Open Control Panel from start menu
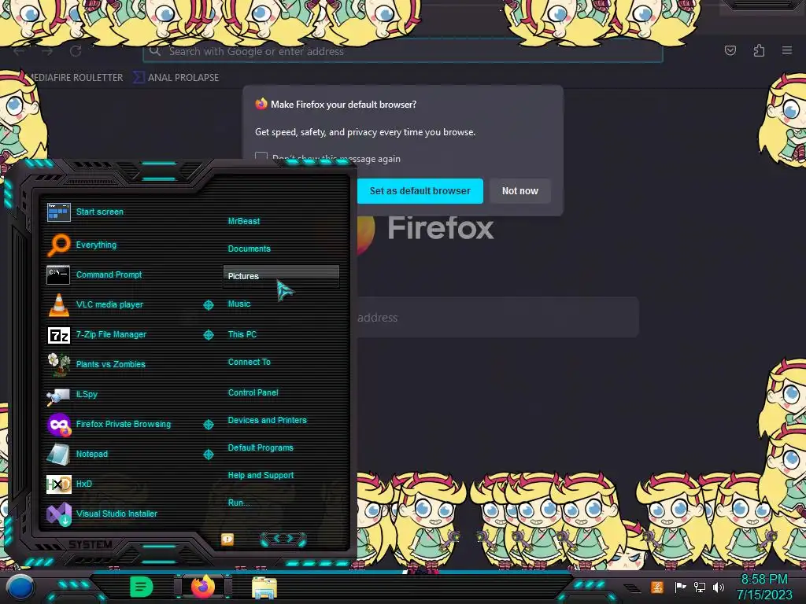Viewport: 806px width, 604px height. click(x=253, y=393)
